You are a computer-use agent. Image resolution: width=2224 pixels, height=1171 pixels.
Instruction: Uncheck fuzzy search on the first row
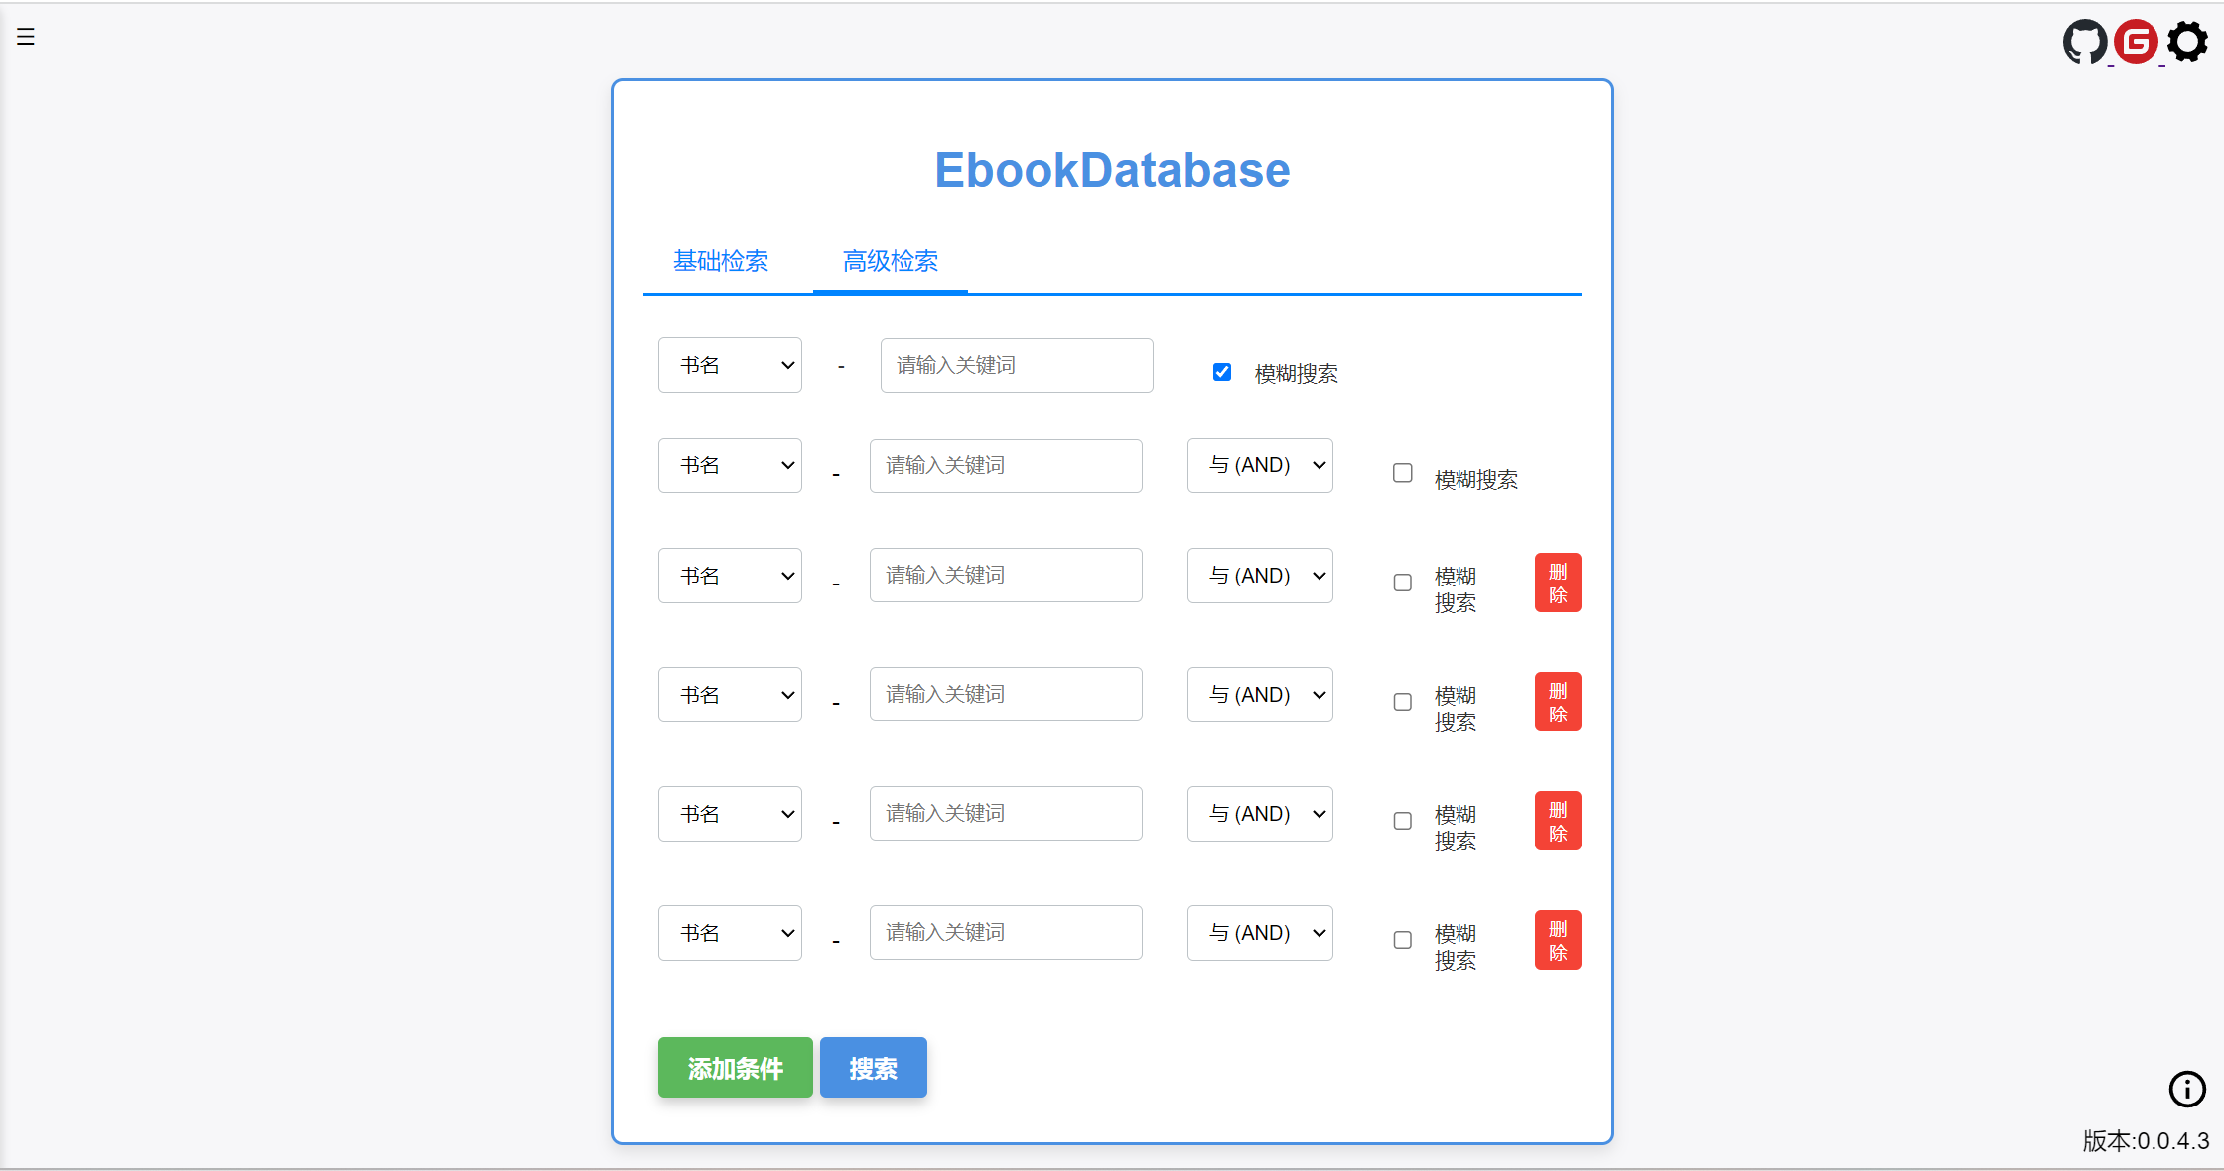pyautogui.click(x=1222, y=372)
